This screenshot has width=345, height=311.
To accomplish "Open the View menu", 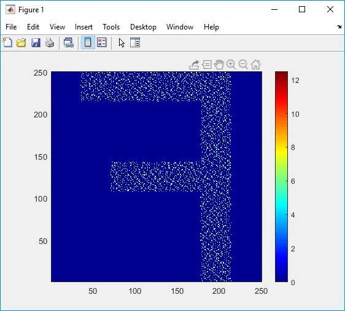I will (x=57, y=27).
